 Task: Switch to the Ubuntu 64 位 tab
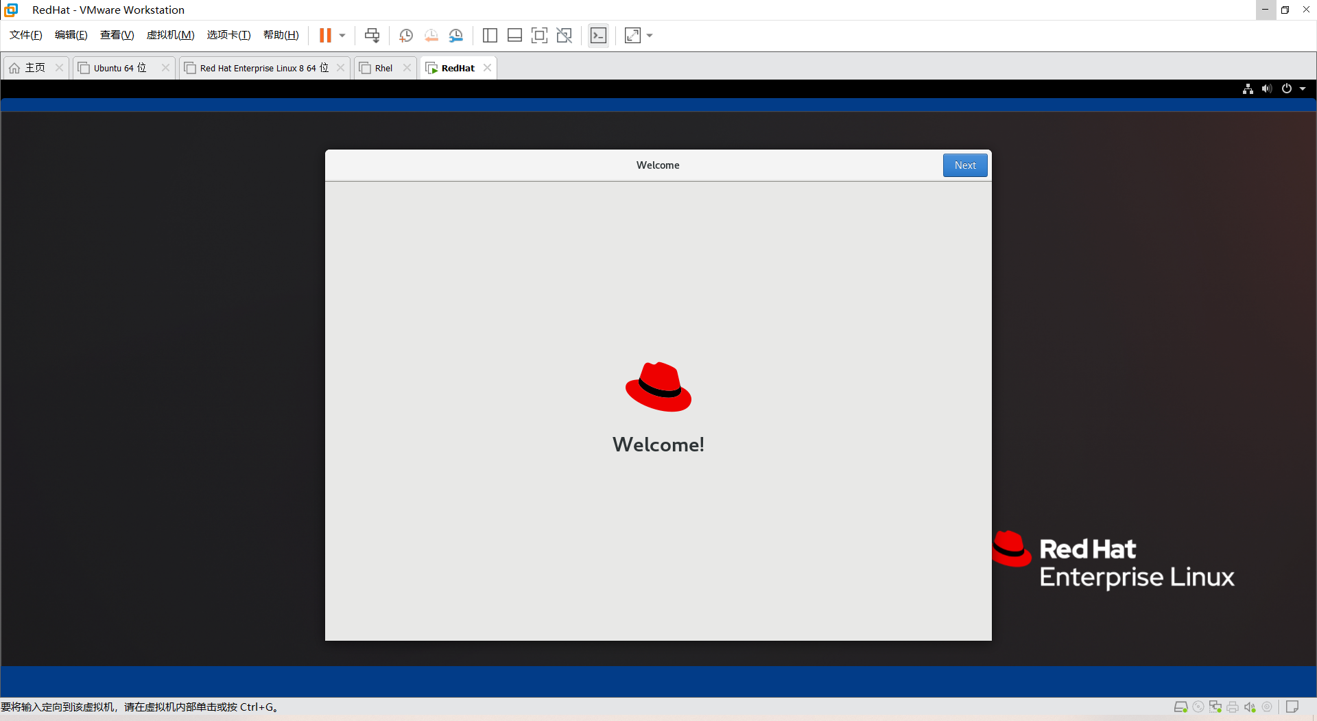click(117, 68)
